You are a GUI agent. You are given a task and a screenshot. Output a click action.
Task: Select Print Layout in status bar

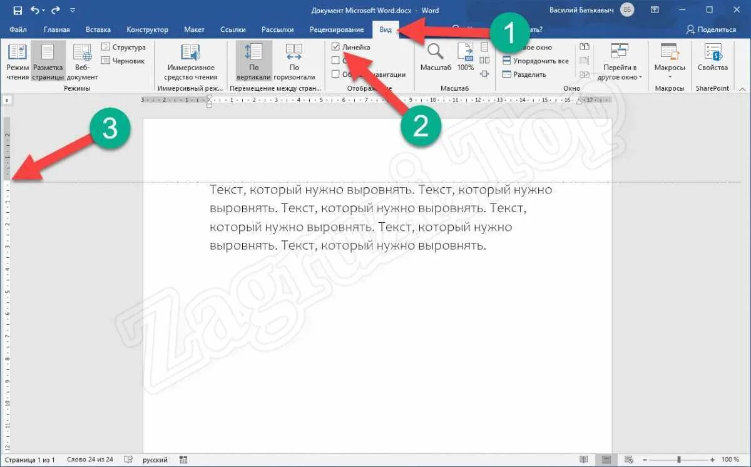coord(606,459)
